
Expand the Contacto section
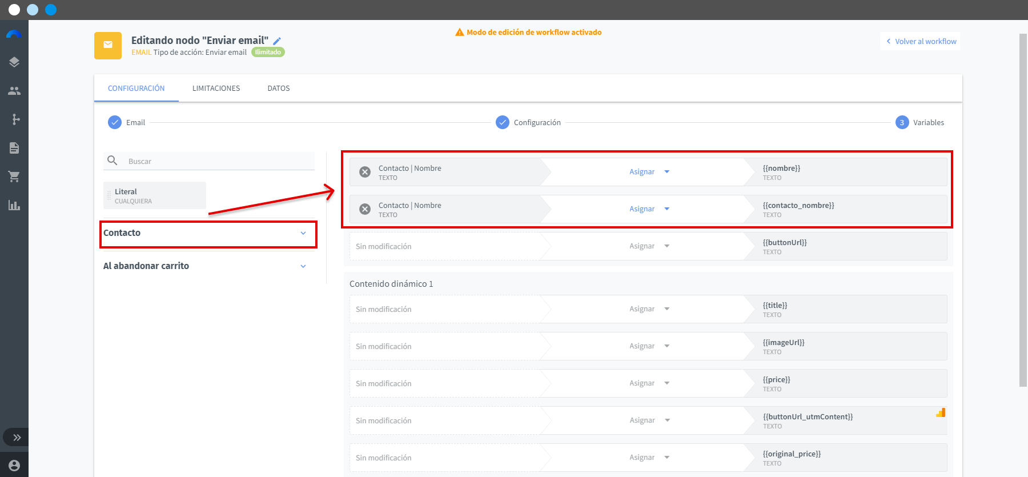click(208, 233)
